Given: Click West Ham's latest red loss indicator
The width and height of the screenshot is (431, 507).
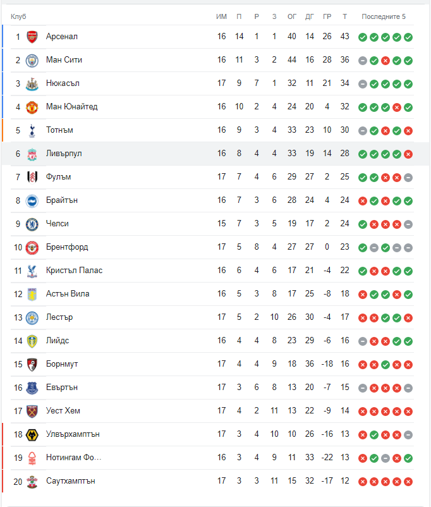Looking at the screenshot, I should pyautogui.click(x=408, y=412).
